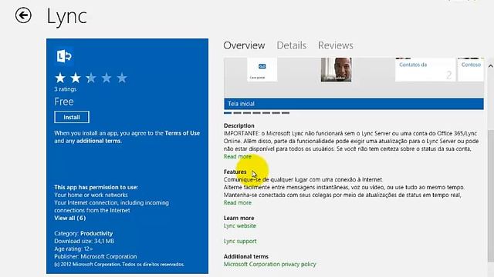Click the 'Contatos da' tile in preview
Image resolution: width=494 pixels, height=277 pixels.
coord(425,70)
